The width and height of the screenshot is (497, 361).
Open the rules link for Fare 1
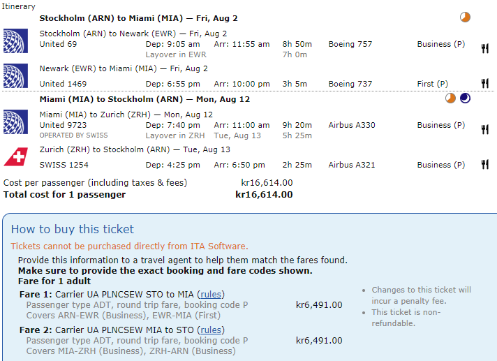coord(212,294)
